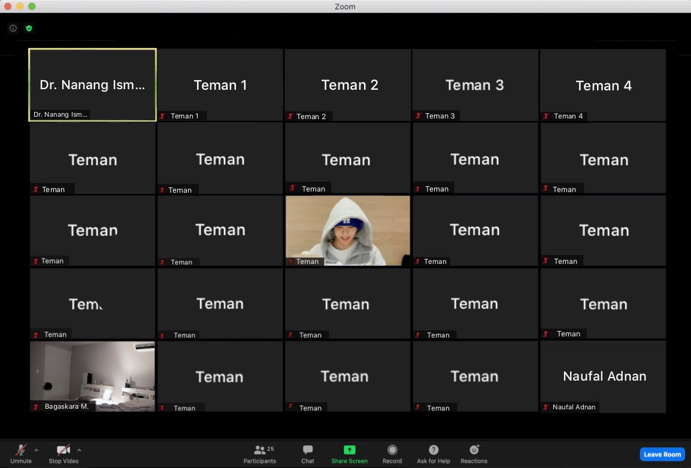The image size is (691, 468).
Task: Click the participant count 25
Action: pos(271,449)
